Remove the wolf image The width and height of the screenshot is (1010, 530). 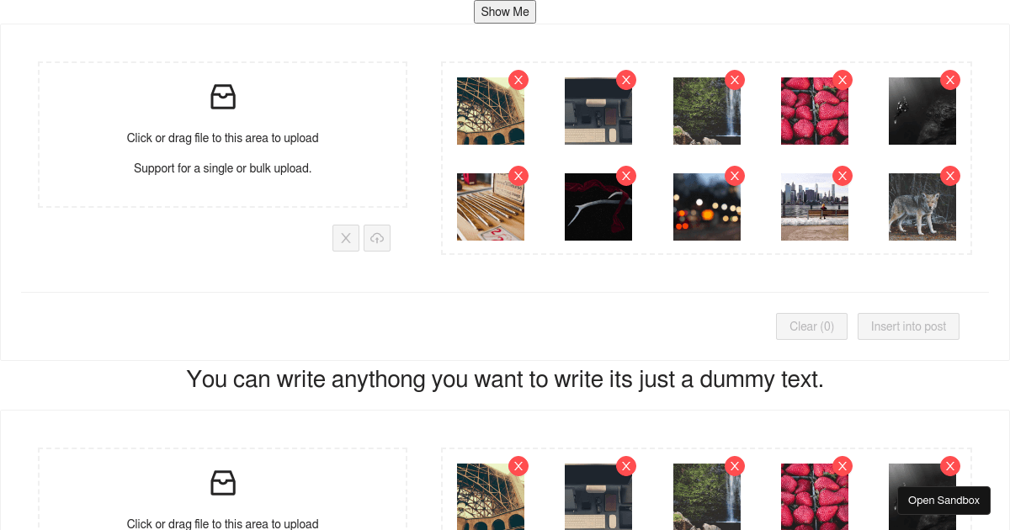tap(950, 176)
